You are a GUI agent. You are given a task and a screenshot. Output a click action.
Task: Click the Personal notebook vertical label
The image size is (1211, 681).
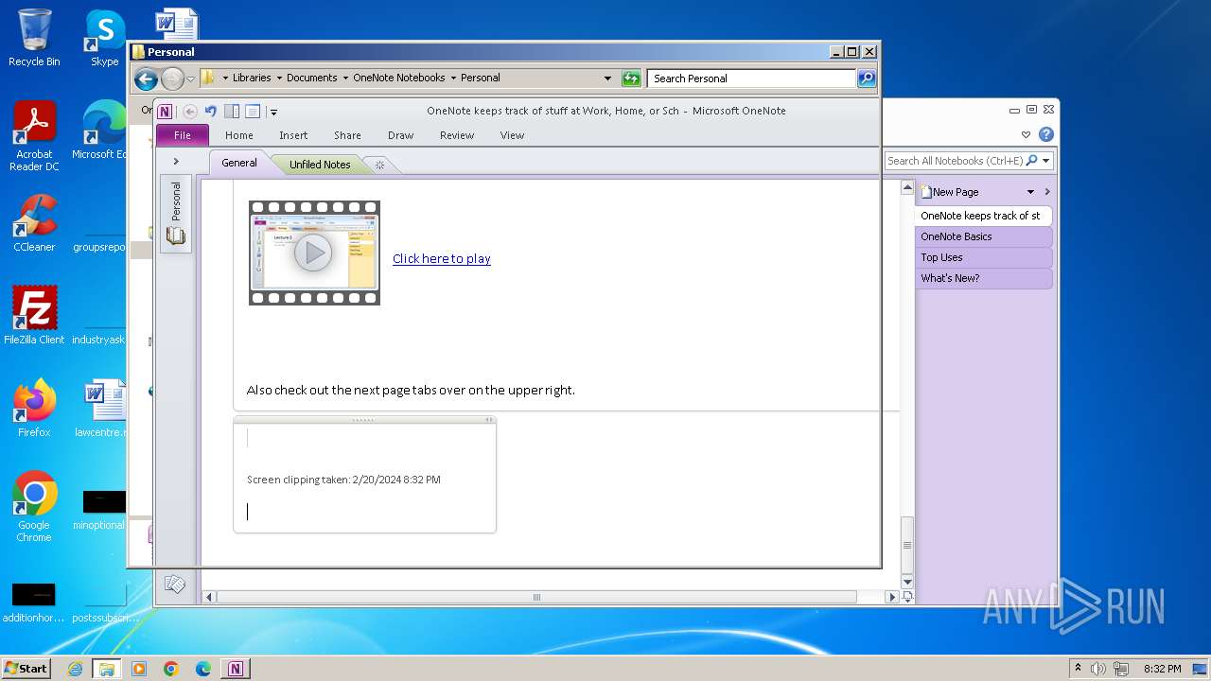point(176,201)
